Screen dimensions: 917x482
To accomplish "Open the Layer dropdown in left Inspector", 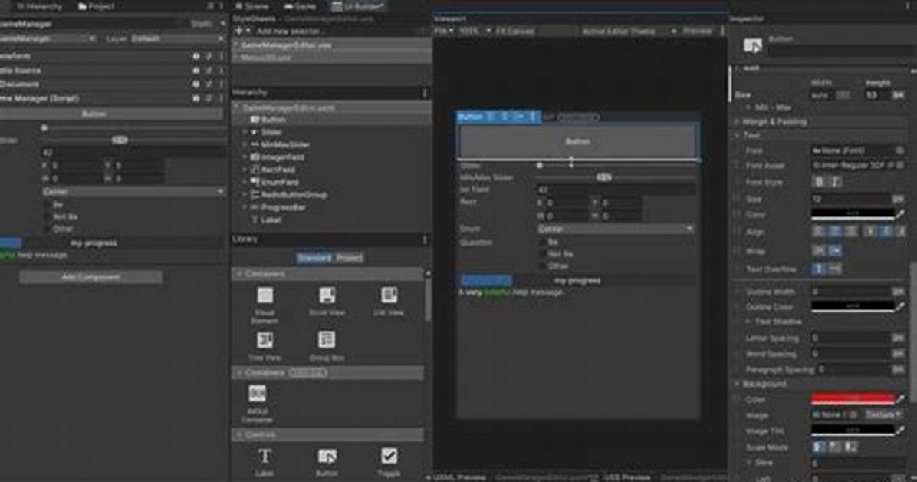I will tap(176, 38).
